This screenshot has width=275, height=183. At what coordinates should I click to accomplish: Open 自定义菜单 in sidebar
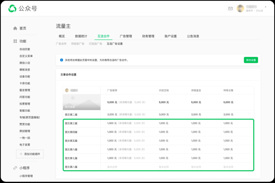pos(26,56)
